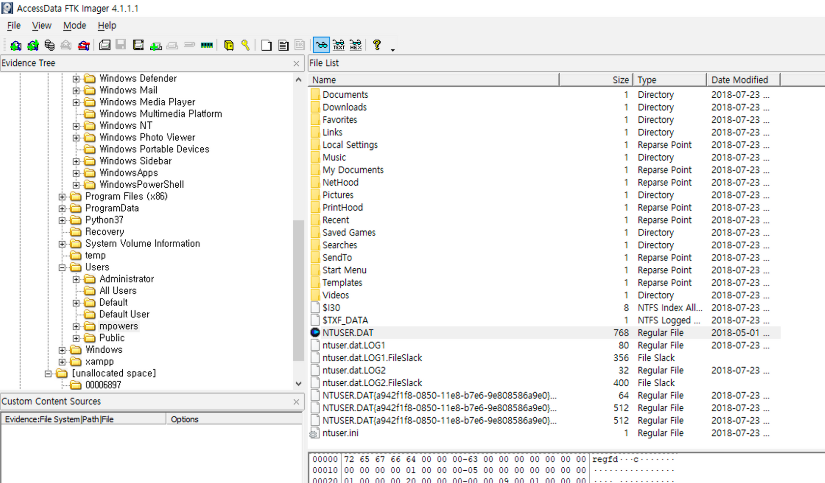Click the greyed Create Custom Content Image icon
The width and height of the screenshot is (825, 483).
pyautogui.click(x=172, y=45)
